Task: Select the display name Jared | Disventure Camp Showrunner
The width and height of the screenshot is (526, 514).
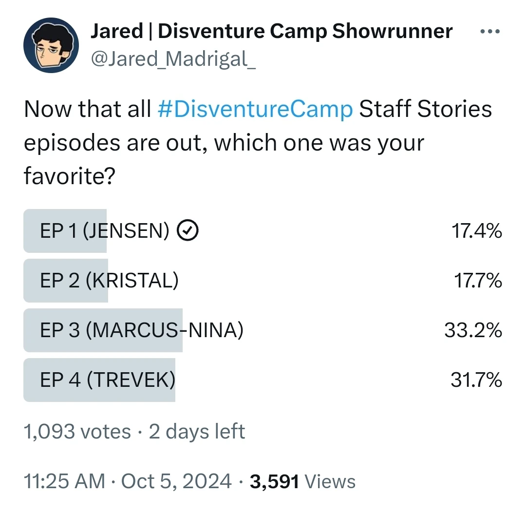Action: coord(271,30)
